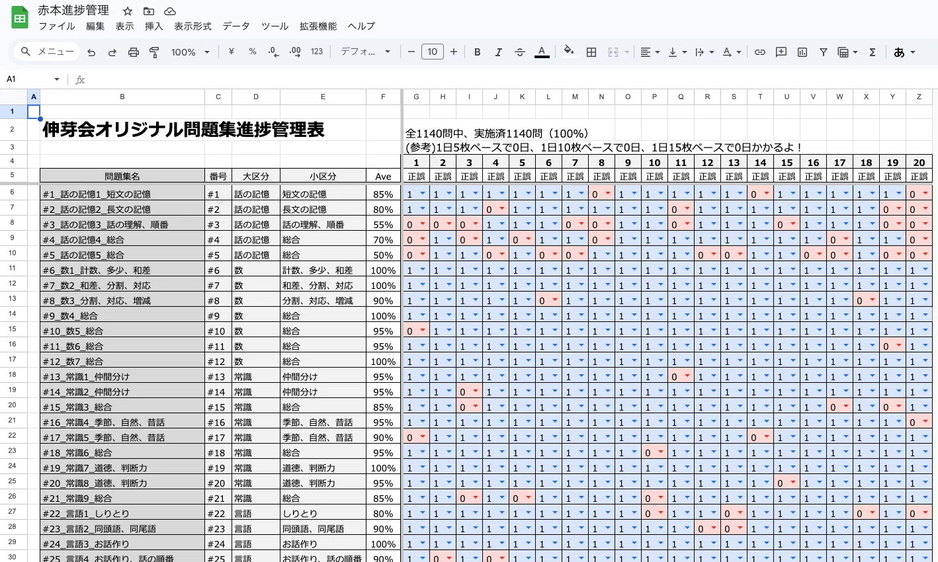The width and height of the screenshot is (938, 562).
Task: Toggle italic formatting
Action: (498, 52)
